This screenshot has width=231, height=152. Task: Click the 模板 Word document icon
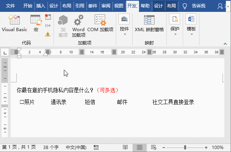[191, 19]
